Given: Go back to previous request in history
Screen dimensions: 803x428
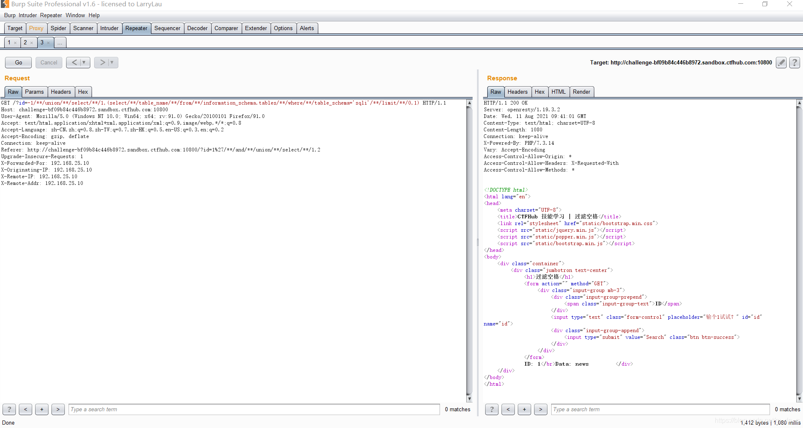Looking at the screenshot, I should (74, 62).
